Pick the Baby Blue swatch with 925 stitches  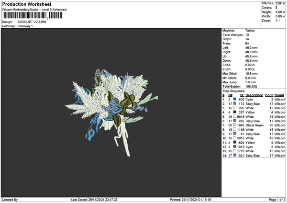click(235, 121)
